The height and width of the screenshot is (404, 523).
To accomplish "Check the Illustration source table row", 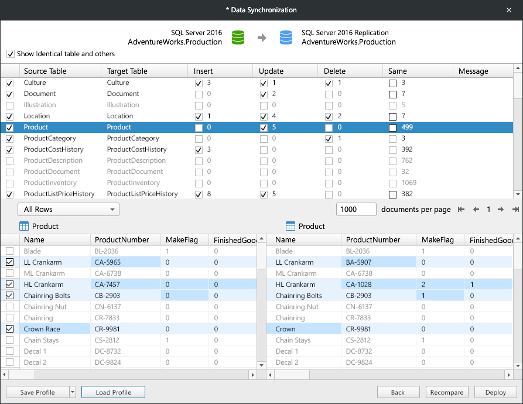I will click(x=10, y=105).
